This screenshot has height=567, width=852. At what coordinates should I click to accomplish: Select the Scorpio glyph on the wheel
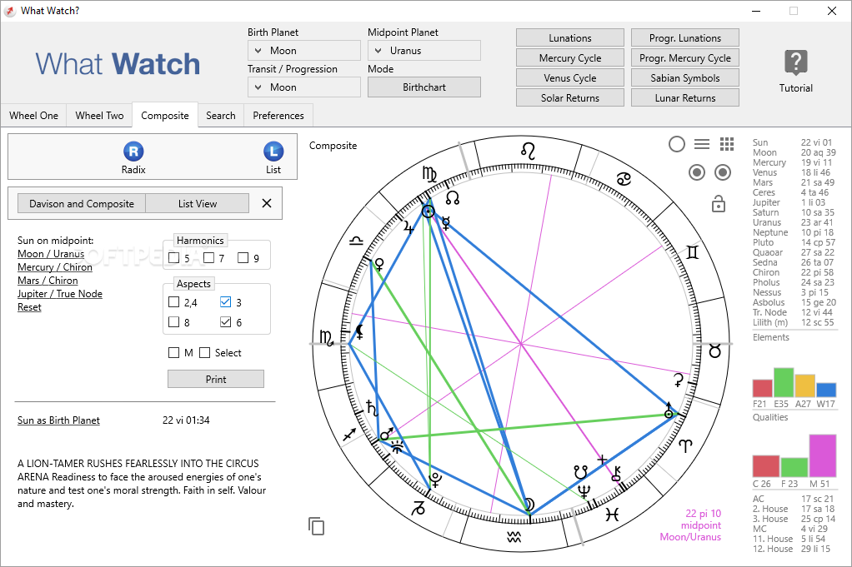(327, 338)
